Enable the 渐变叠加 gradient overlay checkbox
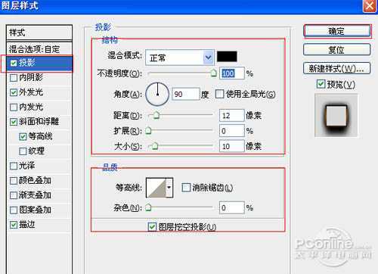Screen dimensions: 378x274 14,195
